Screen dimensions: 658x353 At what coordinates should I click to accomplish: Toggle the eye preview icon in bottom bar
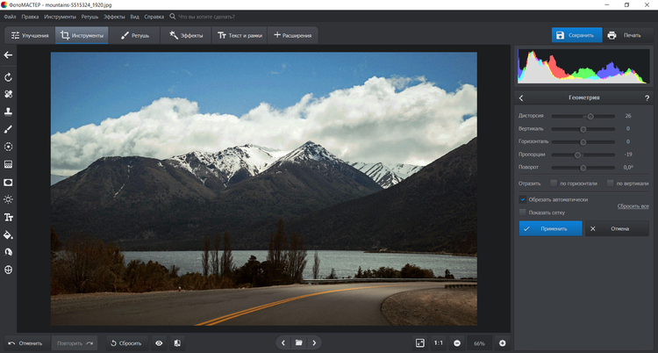pyautogui.click(x=159, y=342)
